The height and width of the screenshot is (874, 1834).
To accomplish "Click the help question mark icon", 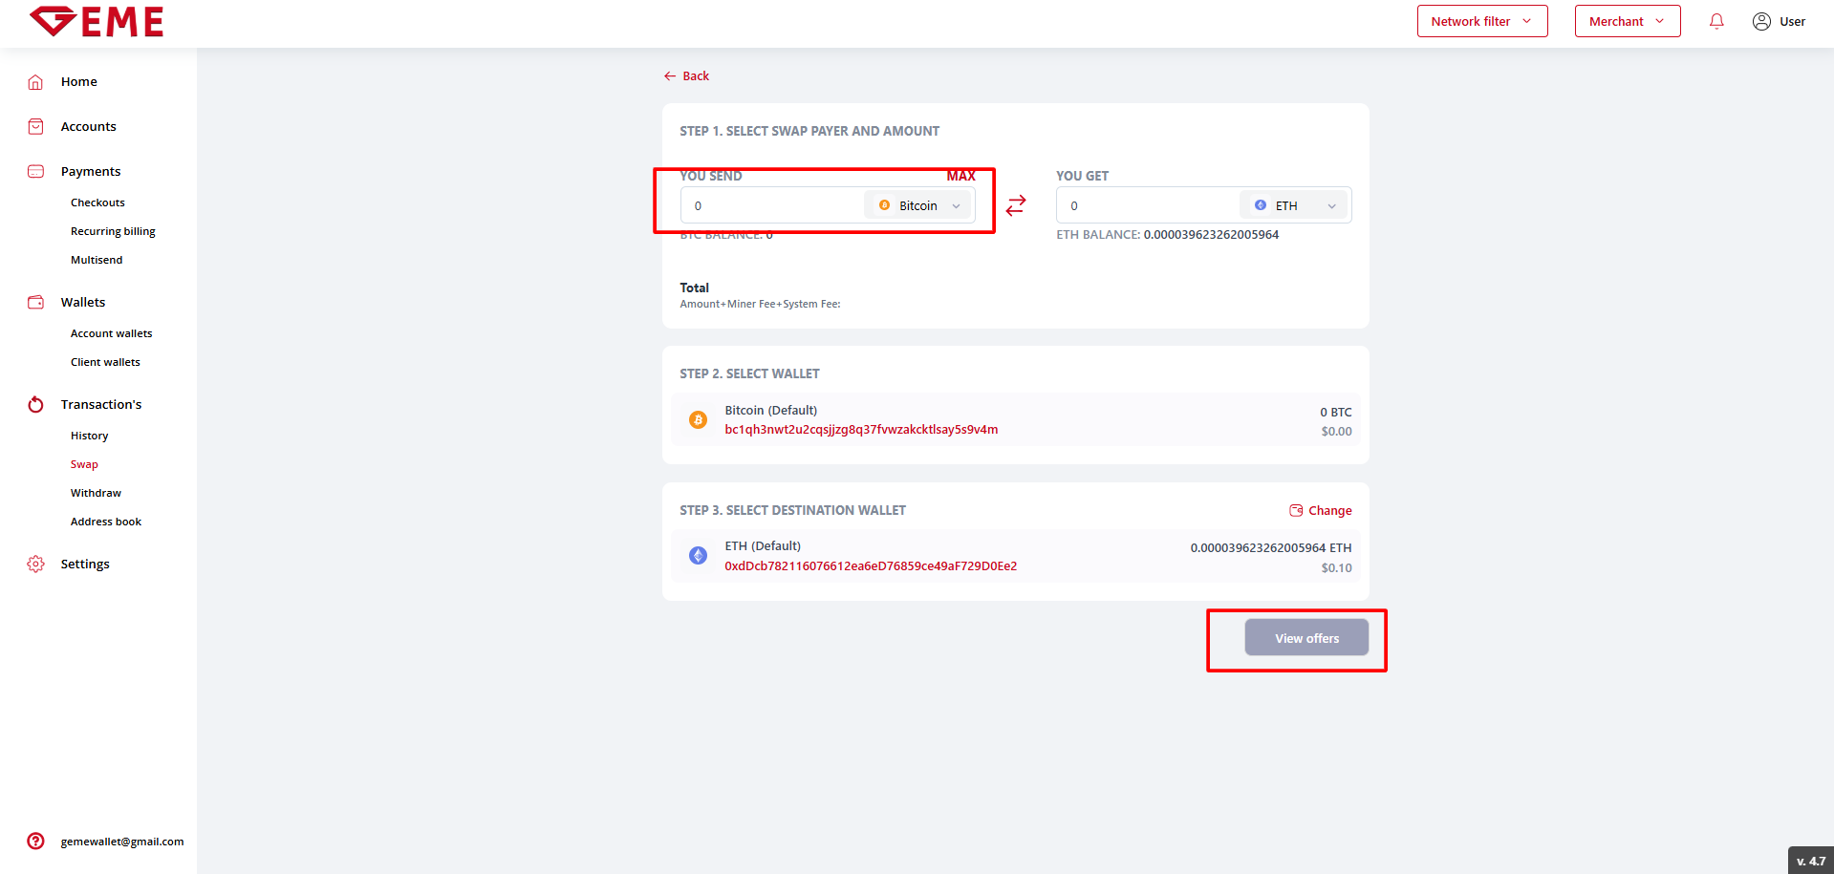I will [x=35, y=842].
